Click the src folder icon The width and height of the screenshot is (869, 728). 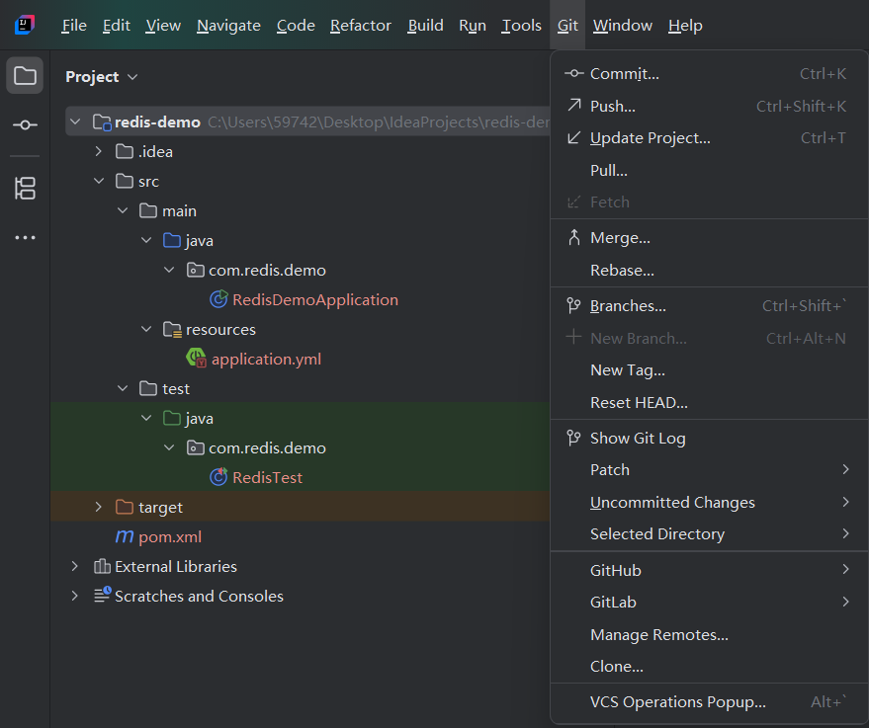pos(125,181)
